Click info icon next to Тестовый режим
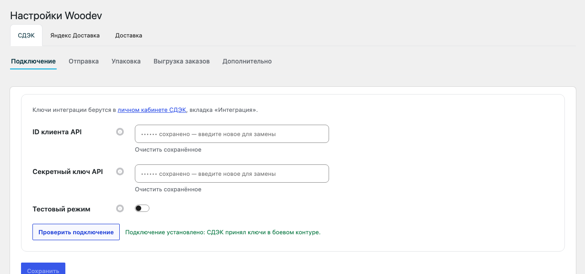This screenshot has height=274, width=585. [120, 209]
